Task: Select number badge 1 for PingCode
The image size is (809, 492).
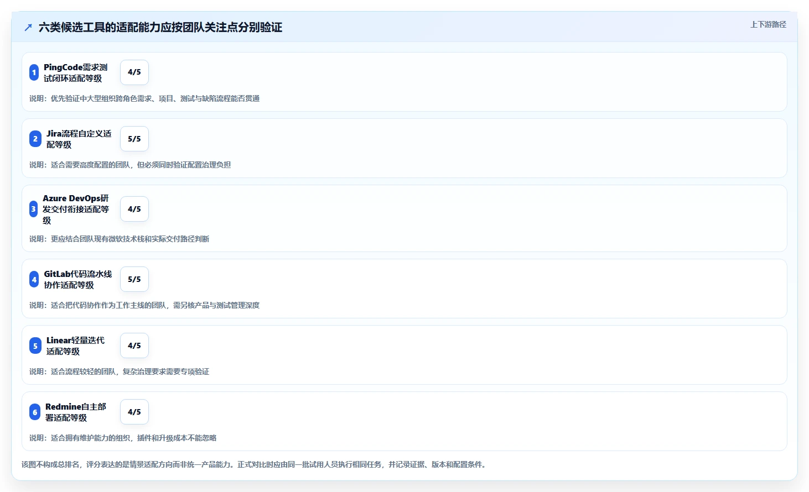Action: point(34,72)
